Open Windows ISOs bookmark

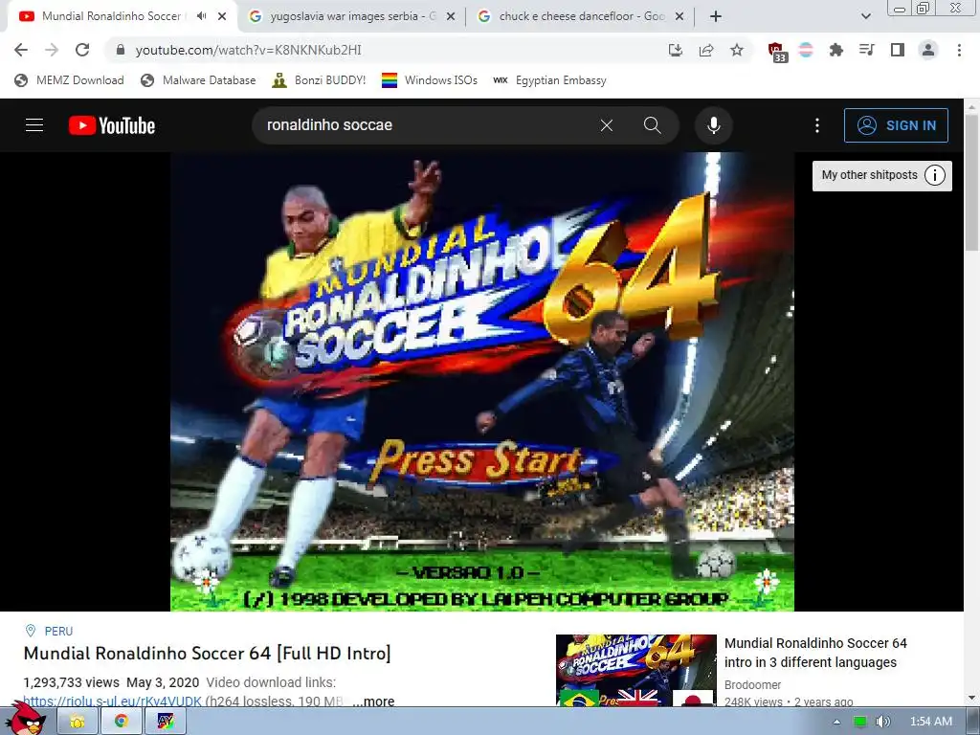[x=430, y=80]
